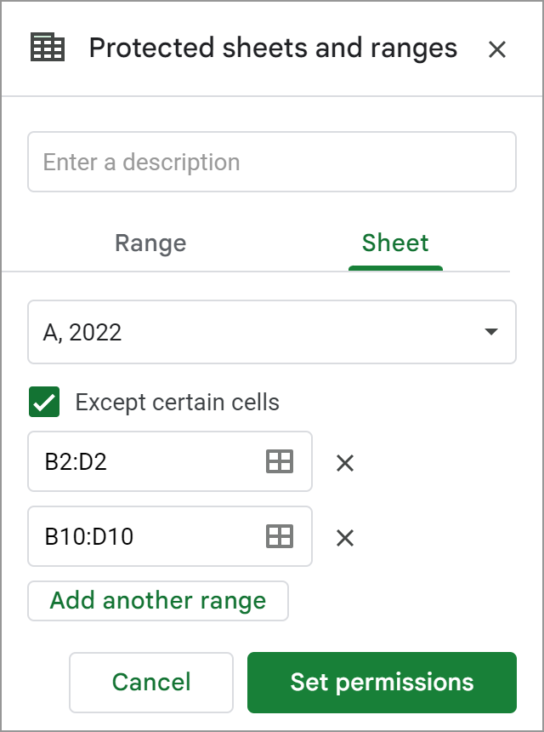Switch to the Range tab

(x=150, y=243)
